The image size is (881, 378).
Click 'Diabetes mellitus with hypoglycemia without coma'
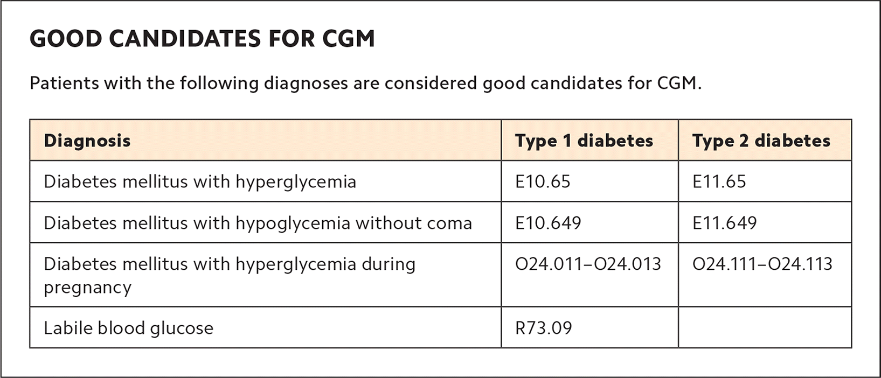pyautogui.click(x=258, y=223)
